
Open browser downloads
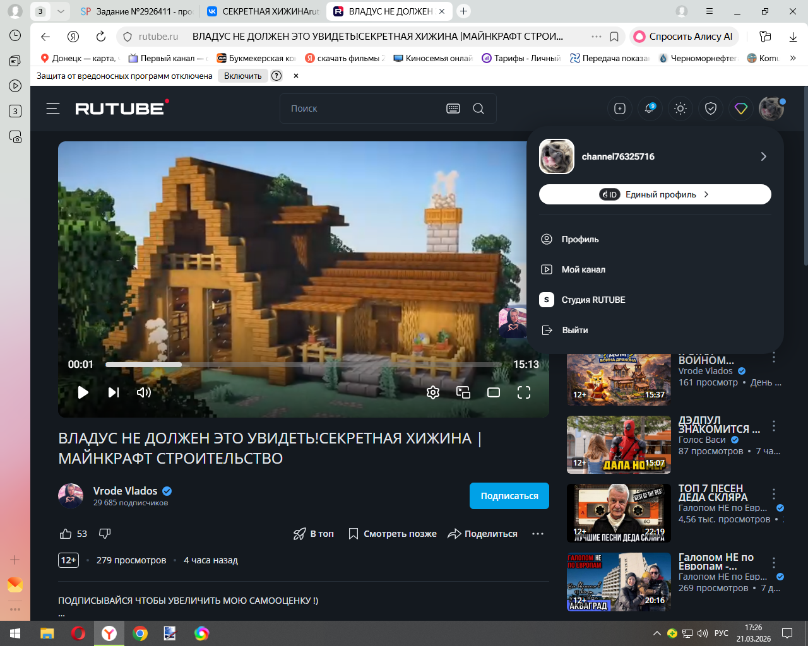click(x=793, y=37)
